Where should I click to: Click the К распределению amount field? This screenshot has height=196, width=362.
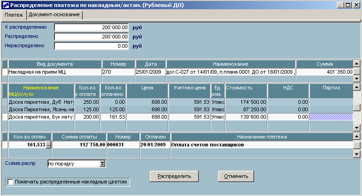click(x=92, y=27)
